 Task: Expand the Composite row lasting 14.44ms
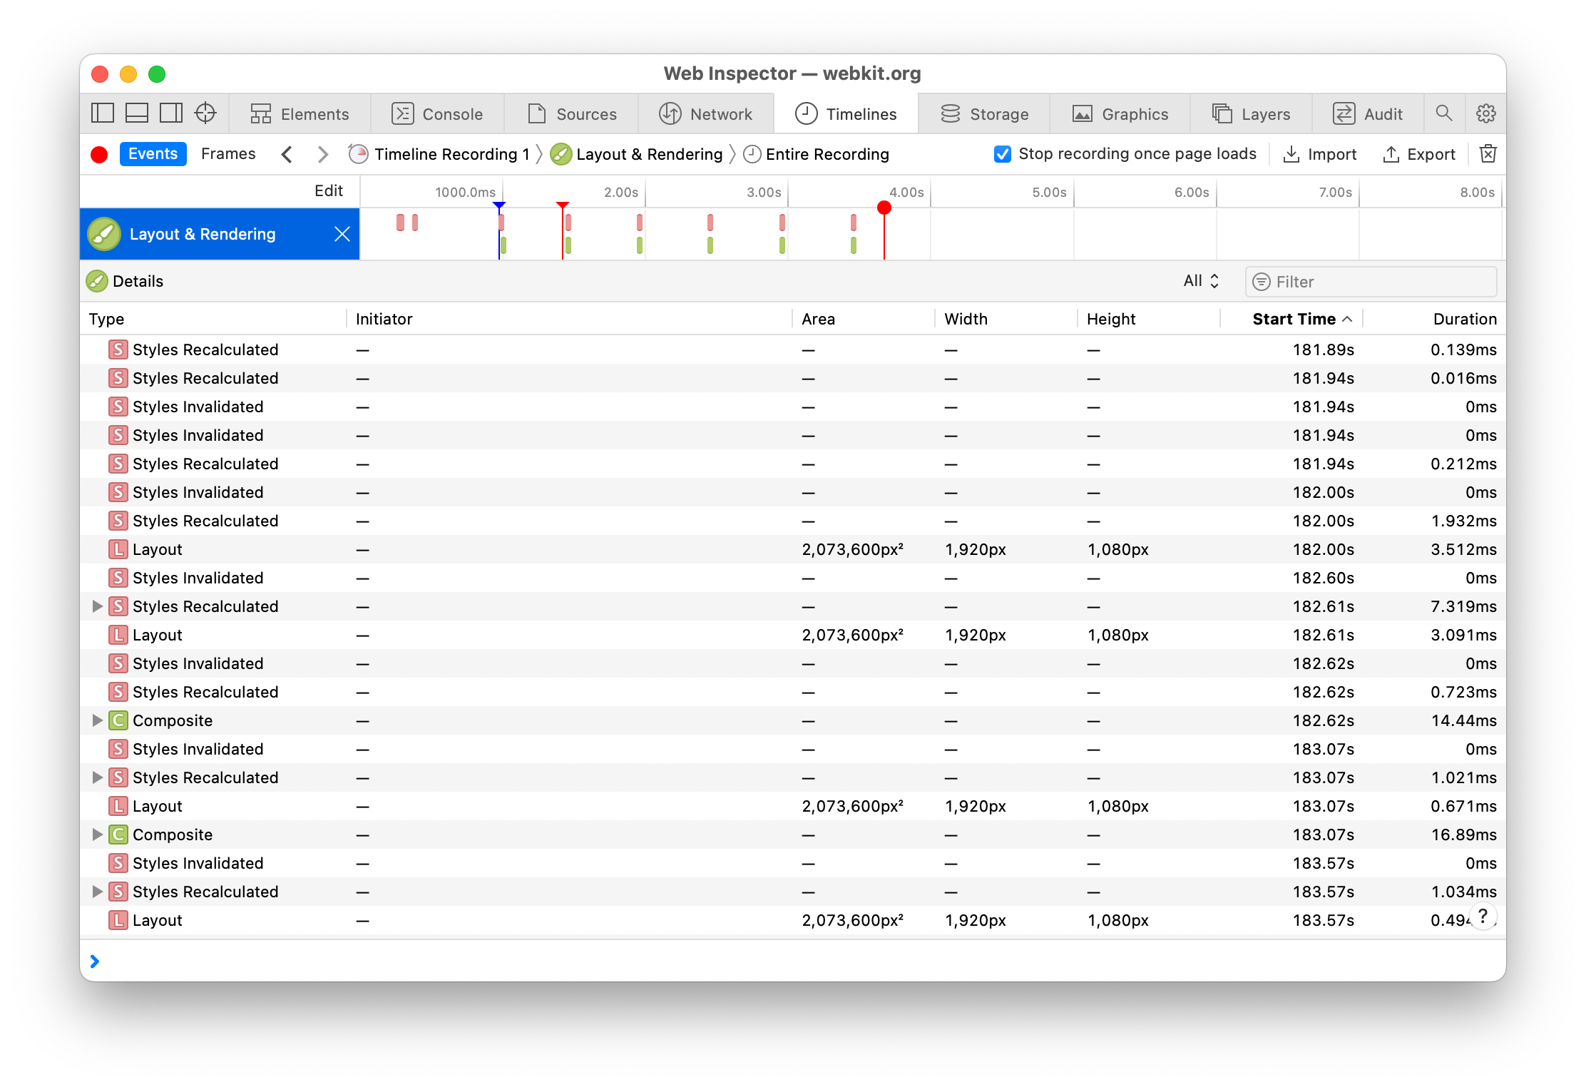tap(98, 720)
